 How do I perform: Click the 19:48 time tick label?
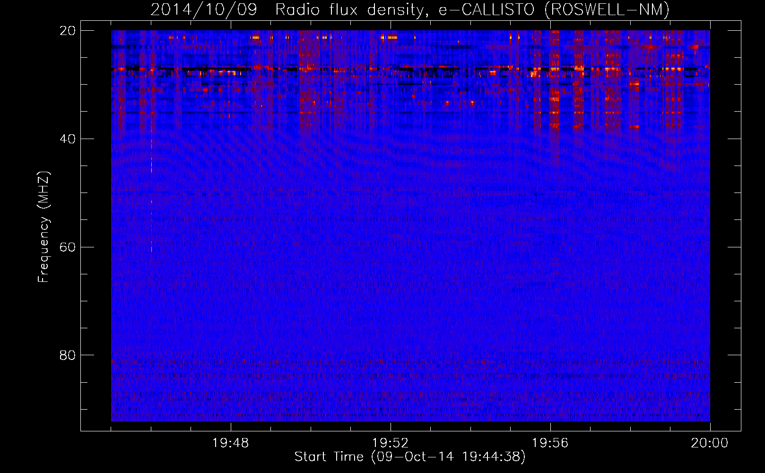(x=231, y=443)
